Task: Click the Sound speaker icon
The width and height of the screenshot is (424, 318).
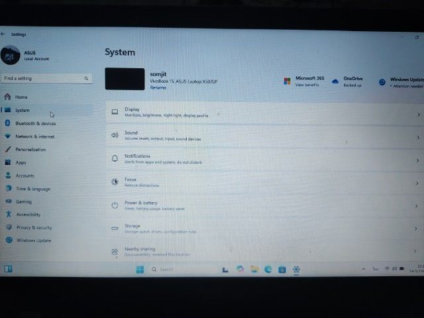Action: pos(115,135)
